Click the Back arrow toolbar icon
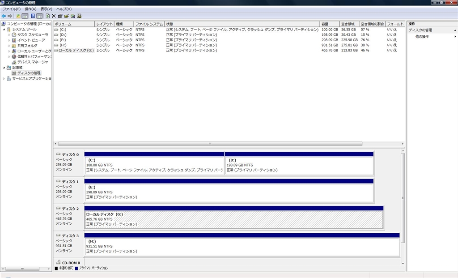The width and height of the screenshot is (458, 278). (4, 16)
